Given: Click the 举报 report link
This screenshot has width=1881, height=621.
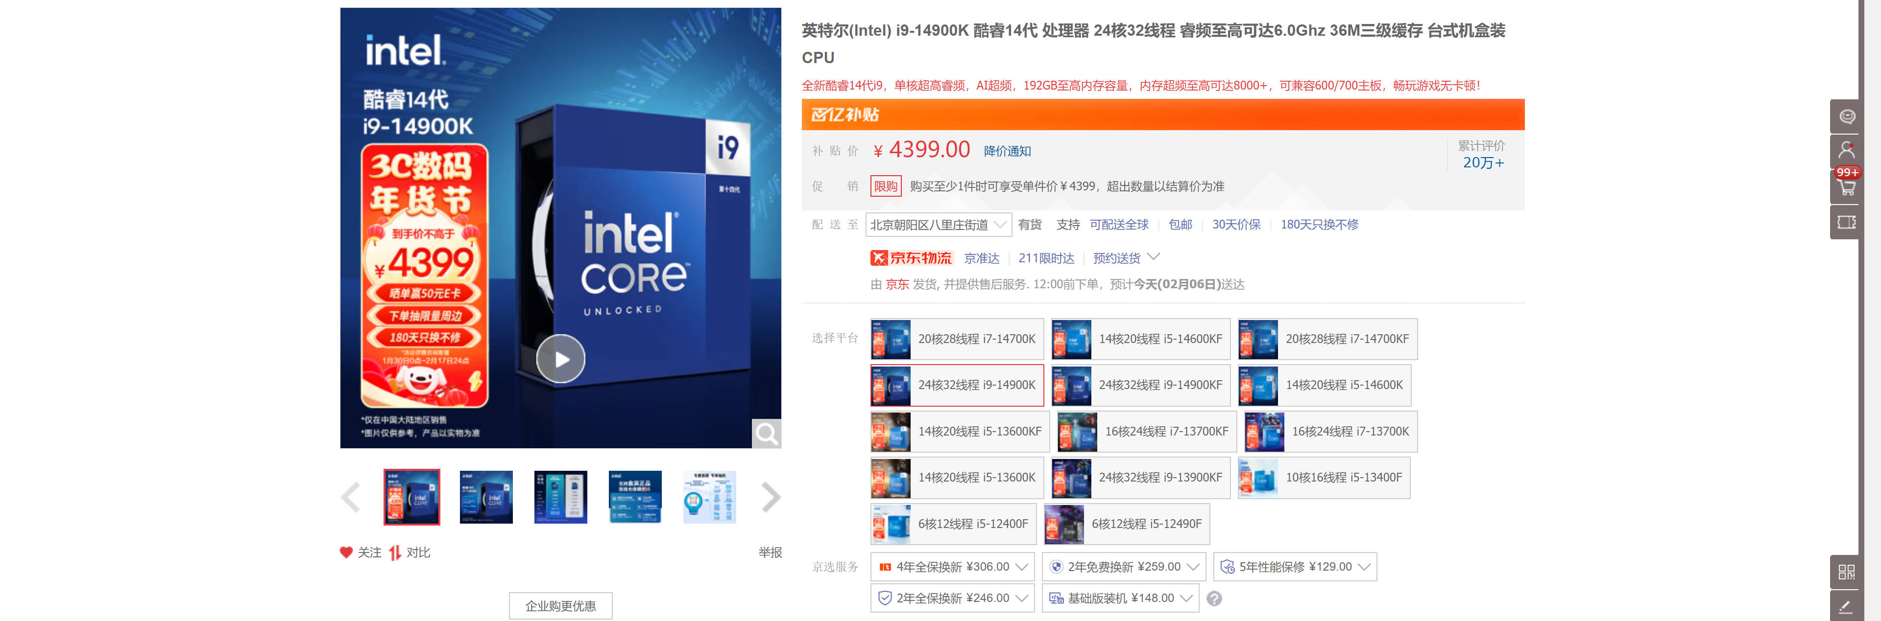Looking at the screenshot, I should 770,552.
